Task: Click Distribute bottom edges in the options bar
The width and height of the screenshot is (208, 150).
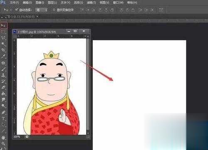Action: tap(133, 10)
